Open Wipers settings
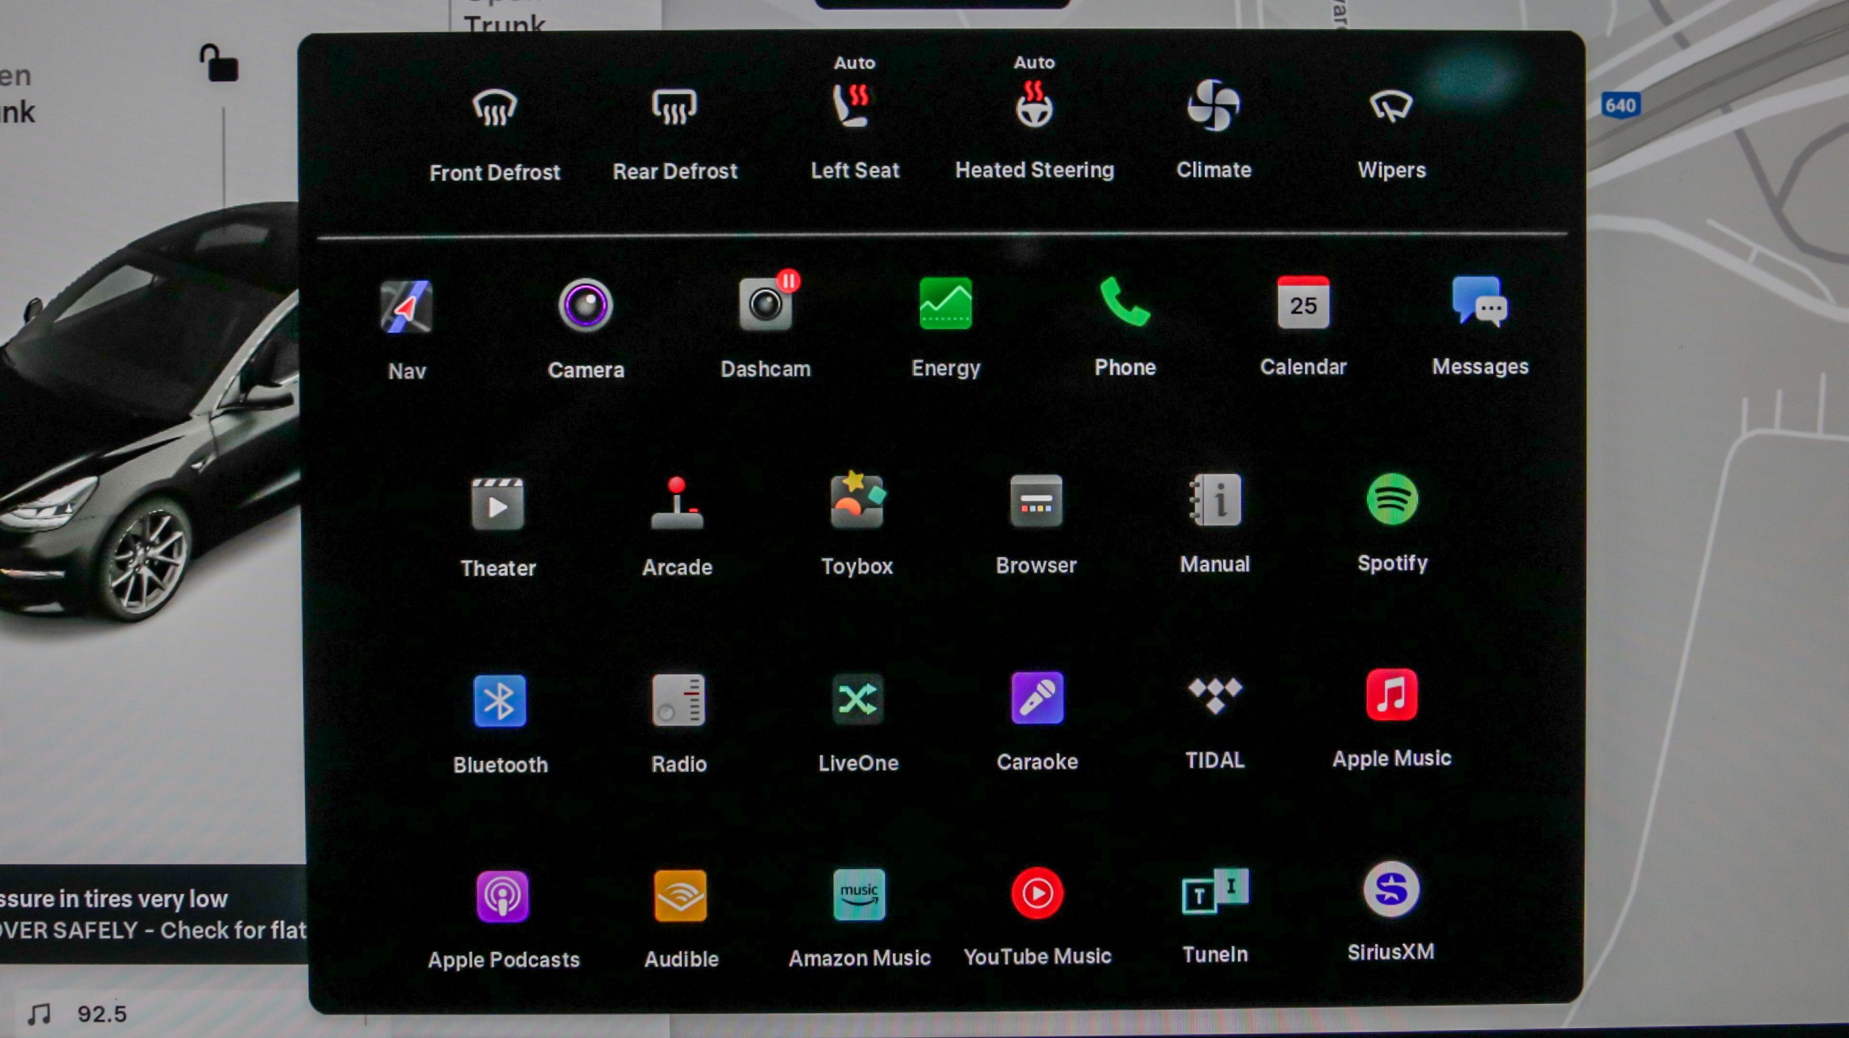The height and width of the screenshot is (1038, 1849). pyautogui.click(x=1390, y=107)
